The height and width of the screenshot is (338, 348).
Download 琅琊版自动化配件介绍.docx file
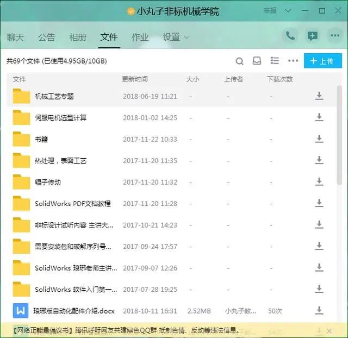click(319, 310)
